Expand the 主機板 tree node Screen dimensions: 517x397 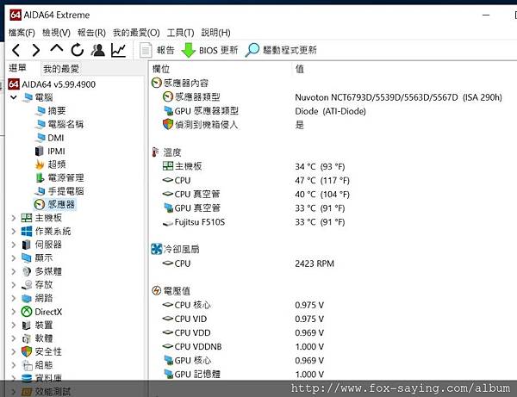pyautogui.click(x=14, y=218)
